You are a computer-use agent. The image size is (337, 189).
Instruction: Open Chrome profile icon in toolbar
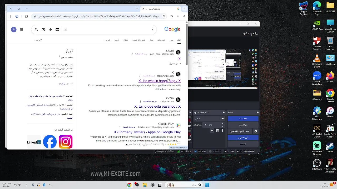[17, 16]
